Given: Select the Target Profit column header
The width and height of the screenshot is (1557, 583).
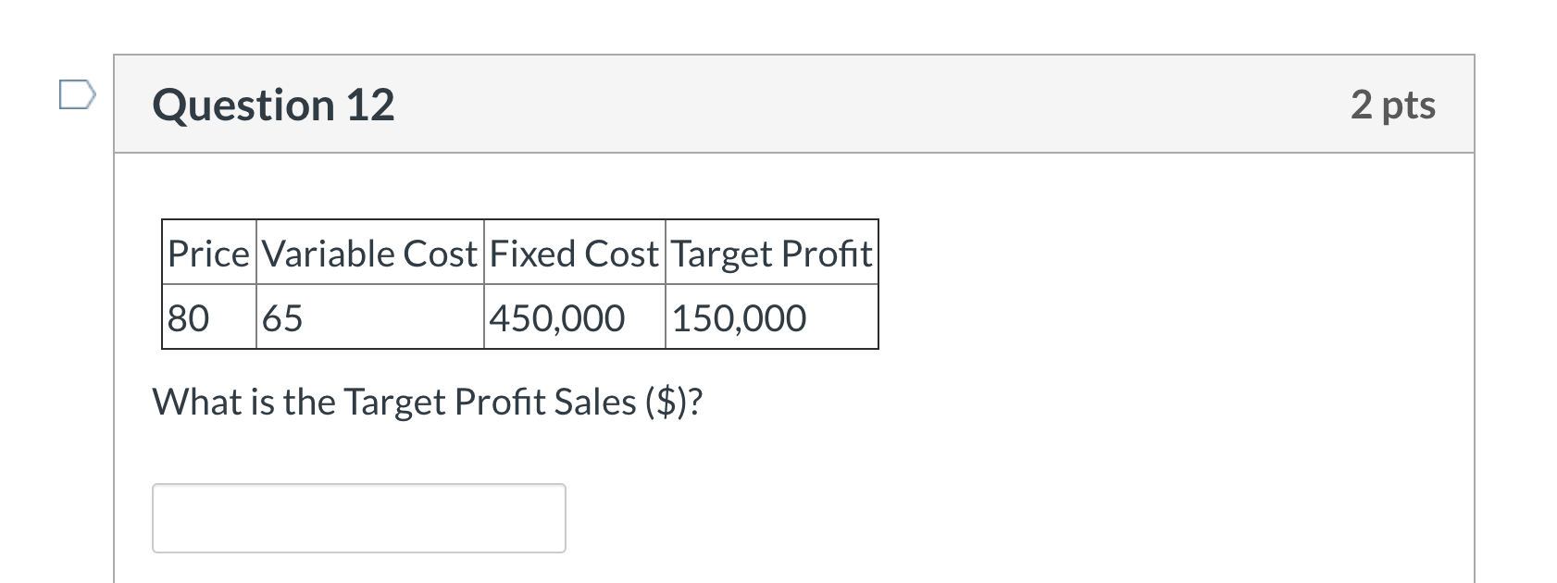Looking at the screenshot, I should 771,254.
